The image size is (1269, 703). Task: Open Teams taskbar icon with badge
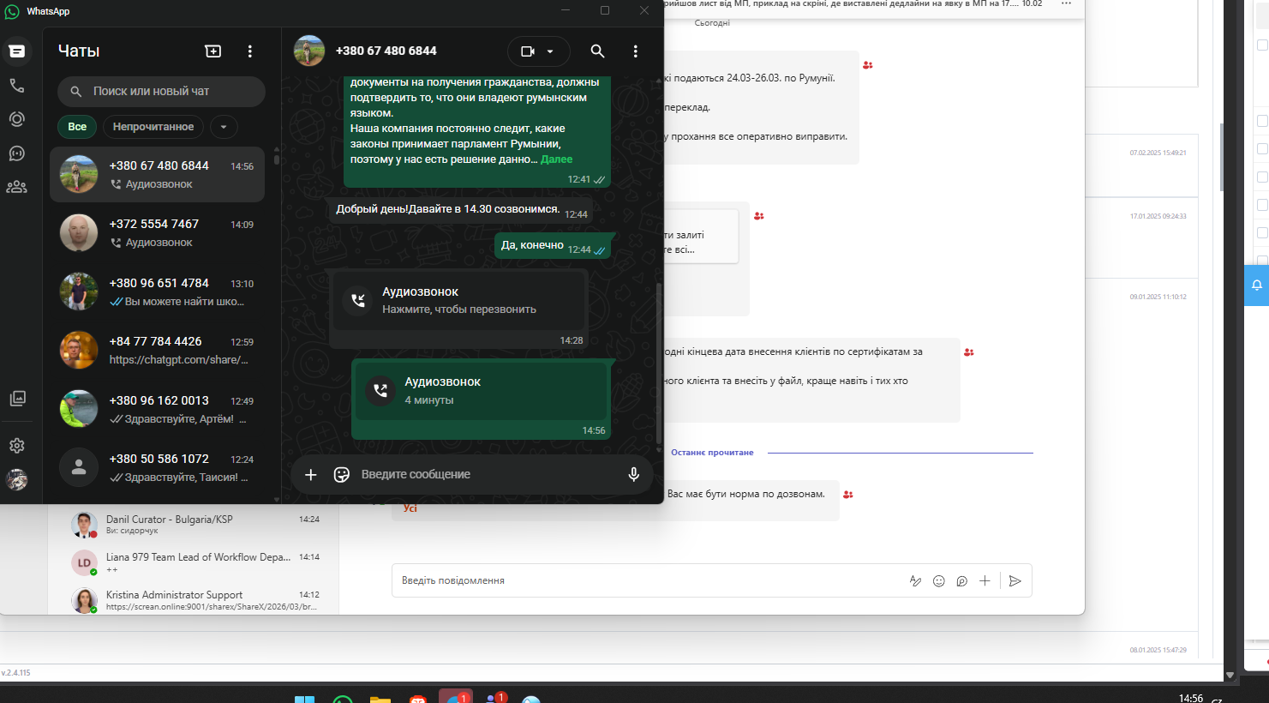click(x=494, y=697)
